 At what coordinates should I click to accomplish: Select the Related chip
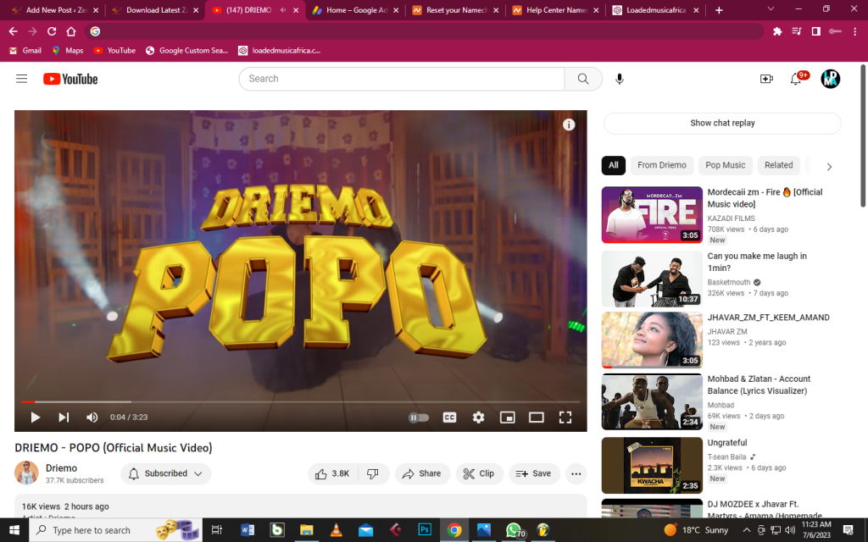(x=778, y=165)
